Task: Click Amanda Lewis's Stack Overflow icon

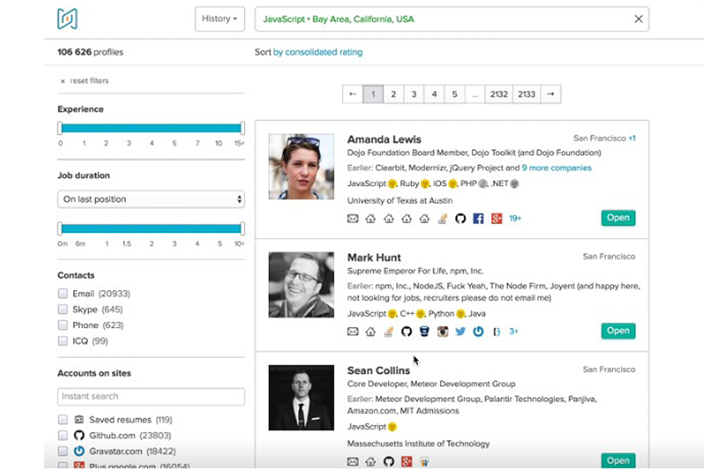Action: click(443, 218)
